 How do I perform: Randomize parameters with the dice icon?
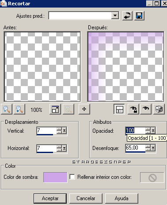pyautogui.click(x=159, y=109)
